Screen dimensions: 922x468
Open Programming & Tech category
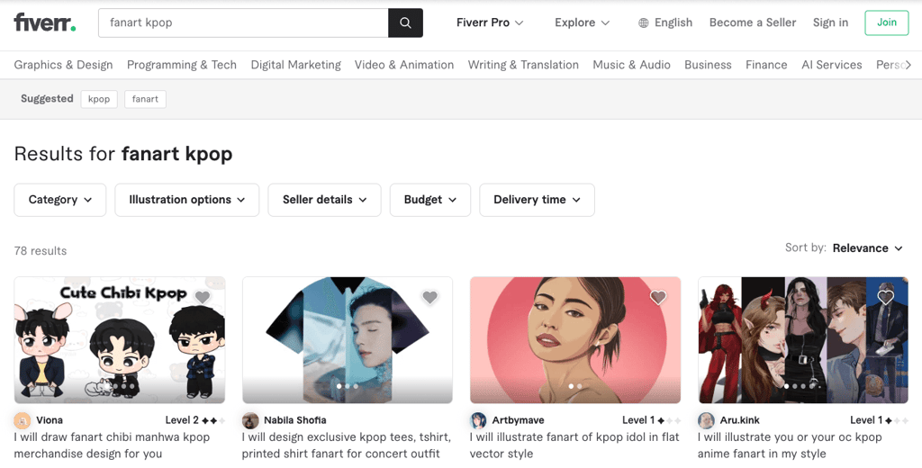[x=182, y=65]
